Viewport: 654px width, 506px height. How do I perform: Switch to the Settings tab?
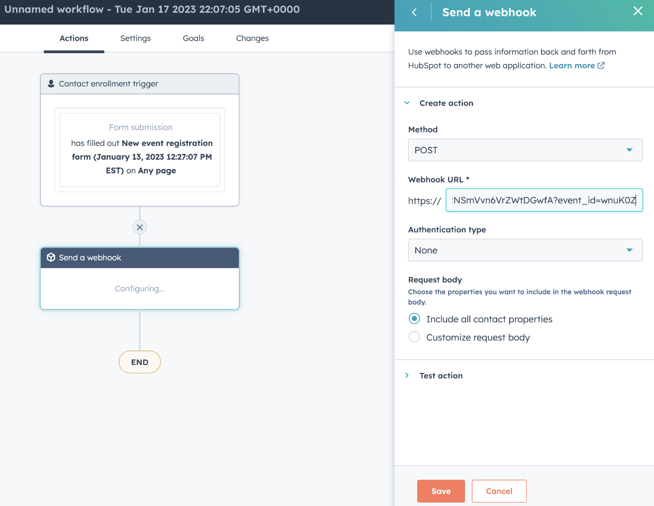click(x=136, y=38)
